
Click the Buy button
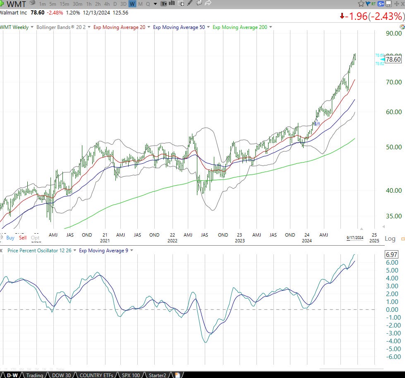click(x=10, y=237)
